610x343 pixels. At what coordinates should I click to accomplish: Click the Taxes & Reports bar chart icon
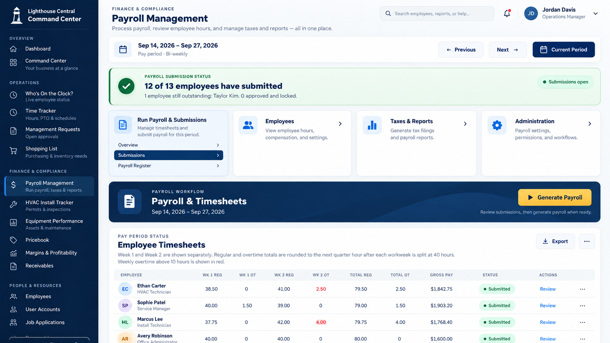coord(372,125)
